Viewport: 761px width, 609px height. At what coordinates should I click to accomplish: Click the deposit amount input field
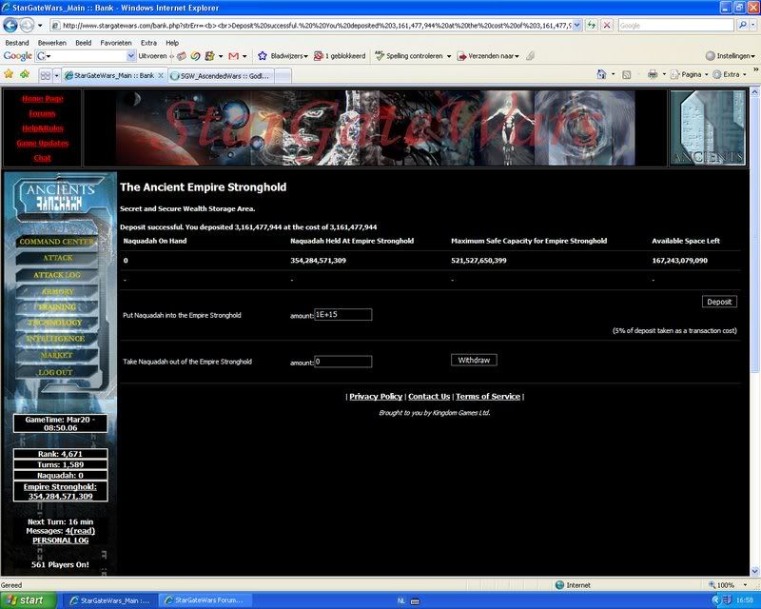click(342, 315)
